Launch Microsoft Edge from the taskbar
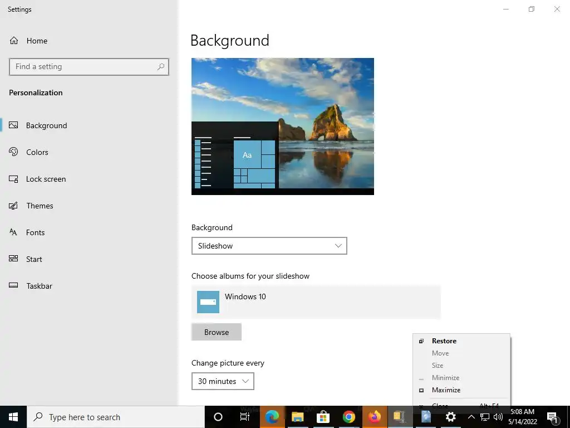 (272, 417)
